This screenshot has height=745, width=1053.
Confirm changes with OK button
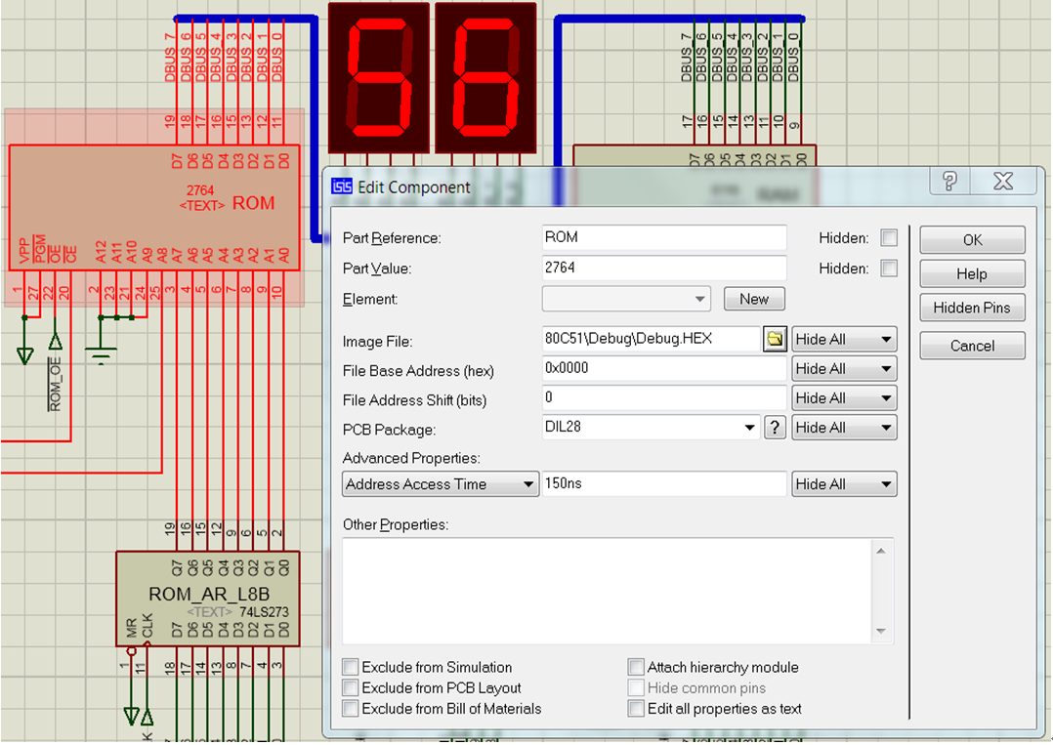[x=972, y=239]
